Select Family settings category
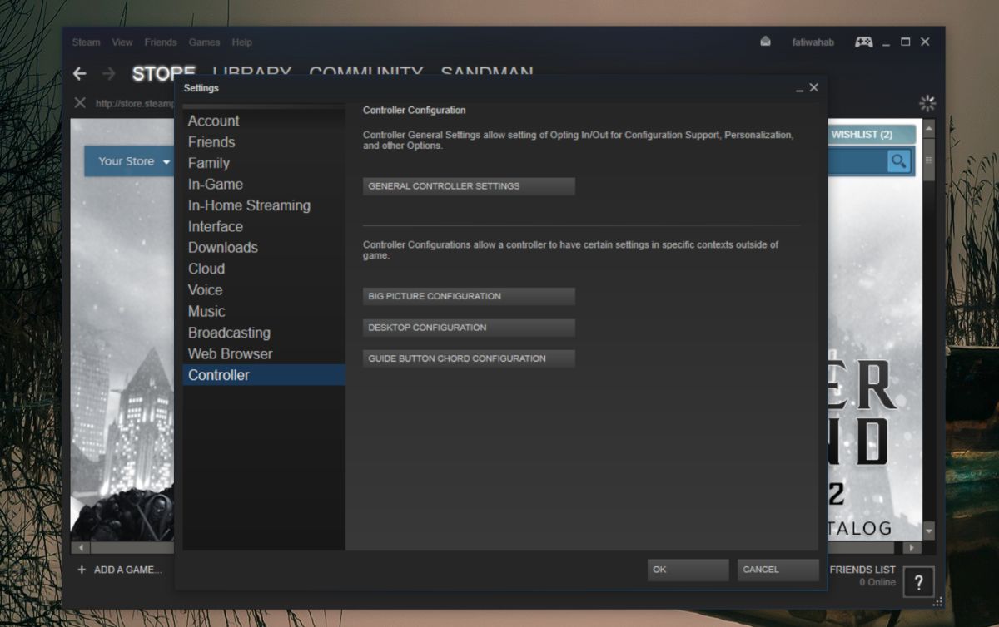 coord(264,163)
